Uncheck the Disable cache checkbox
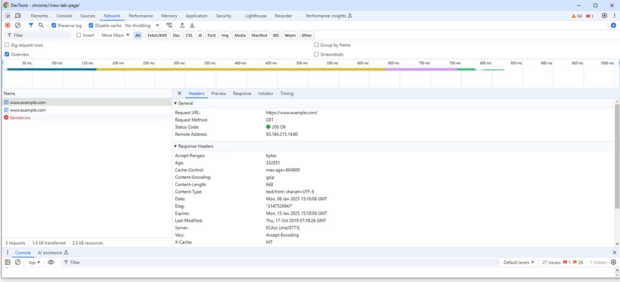Screen dimensions: 620x282 (x=91, y=25)
